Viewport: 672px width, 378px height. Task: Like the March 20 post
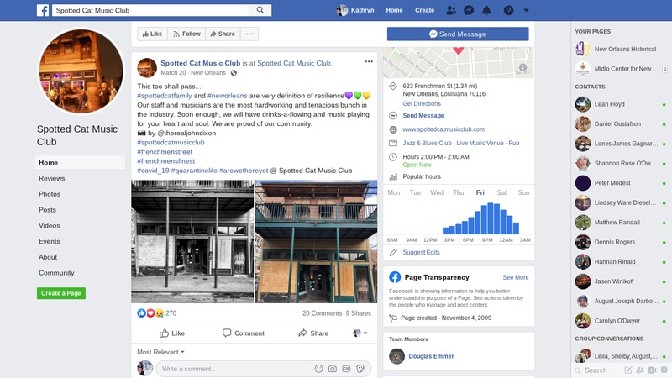172,333
